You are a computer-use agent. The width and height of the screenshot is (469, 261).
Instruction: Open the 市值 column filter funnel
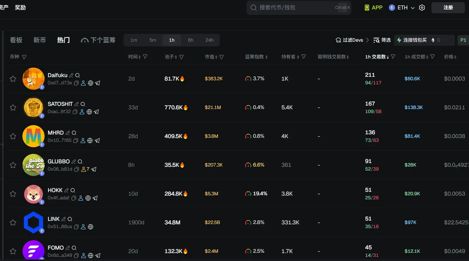click(222, 57)
